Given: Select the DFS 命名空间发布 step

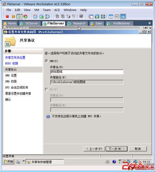Looking at the screenshot, I should click(x=17, y=87).
